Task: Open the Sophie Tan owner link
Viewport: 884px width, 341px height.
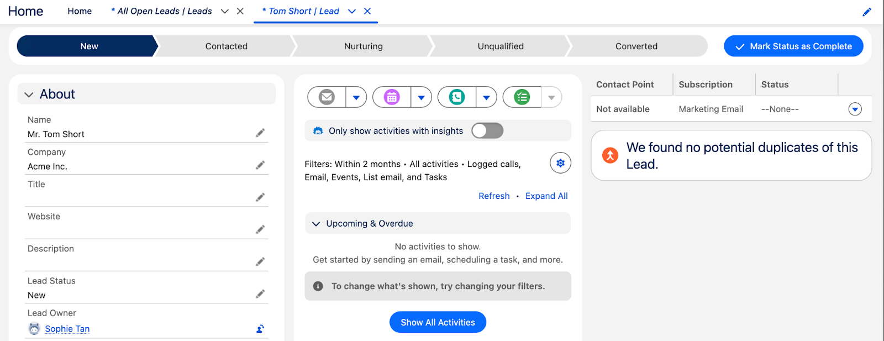Action: pos(67,329)
